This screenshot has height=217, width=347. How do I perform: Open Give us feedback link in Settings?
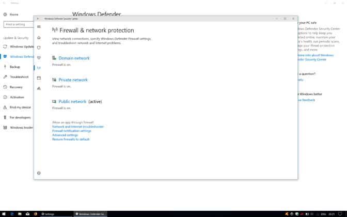[306, 100]
